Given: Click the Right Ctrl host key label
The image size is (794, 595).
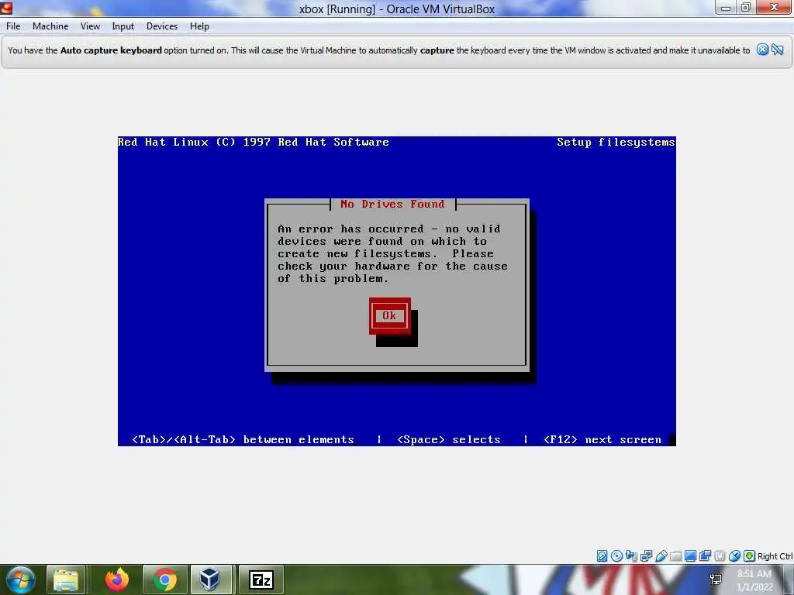Looking at the screenshot, I should click(x=775, y=556).
